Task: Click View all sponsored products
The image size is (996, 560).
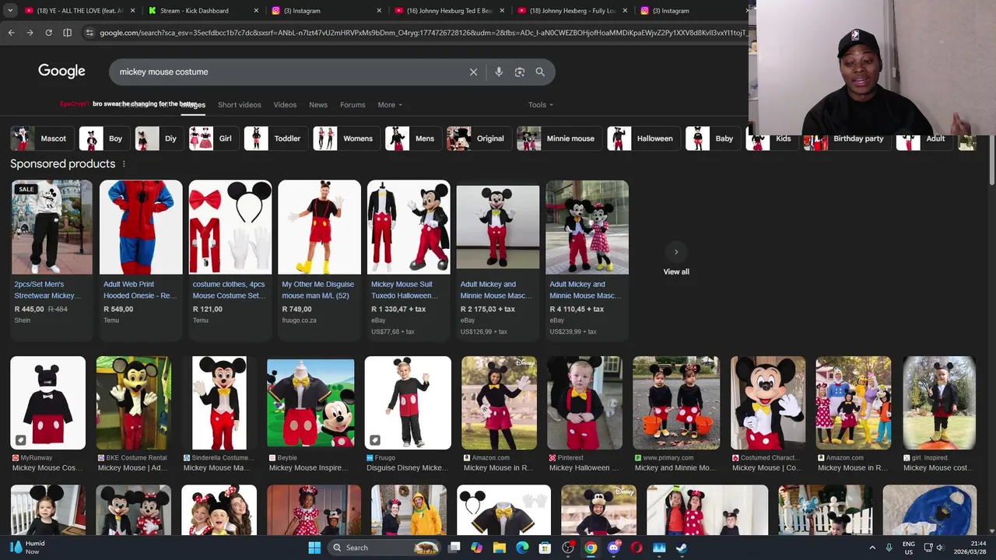Action: tap(676, 271)
